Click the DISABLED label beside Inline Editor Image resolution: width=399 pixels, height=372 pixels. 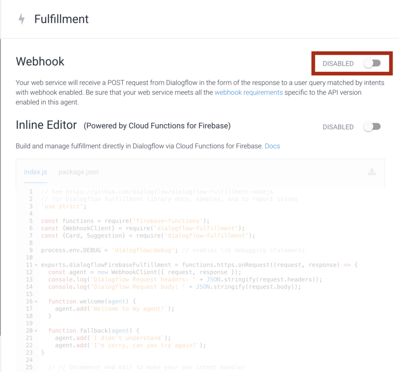[338, 127]
